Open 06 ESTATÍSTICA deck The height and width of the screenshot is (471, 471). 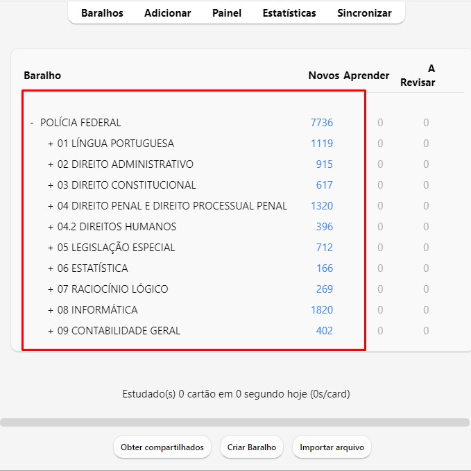92,268
